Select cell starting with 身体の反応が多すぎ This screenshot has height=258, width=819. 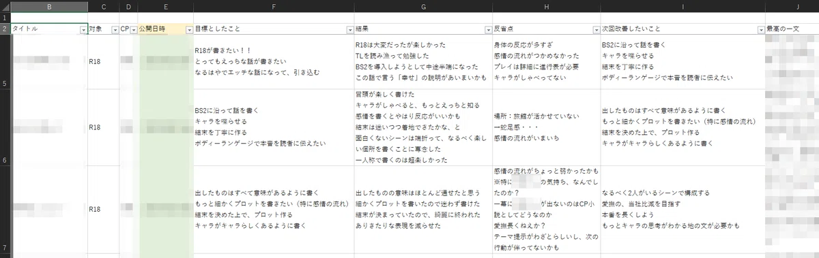[546, 62]
